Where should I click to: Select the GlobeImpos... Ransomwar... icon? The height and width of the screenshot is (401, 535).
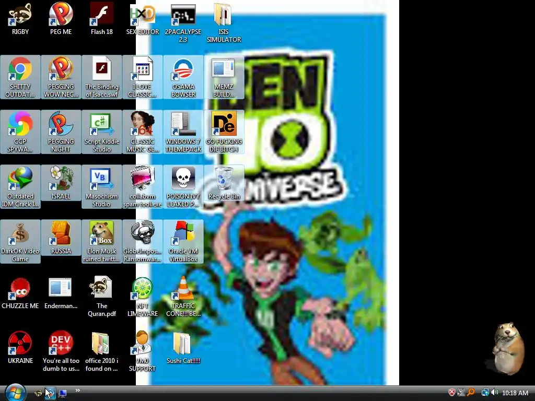142,242
